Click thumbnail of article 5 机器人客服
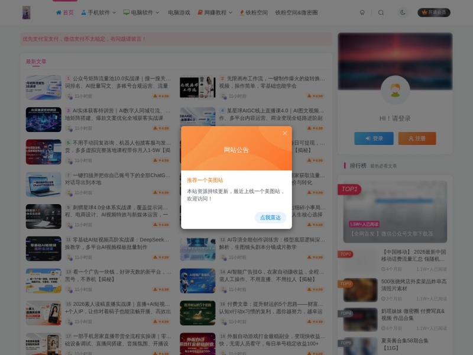 pyautogui.click(x=43, y=152)
